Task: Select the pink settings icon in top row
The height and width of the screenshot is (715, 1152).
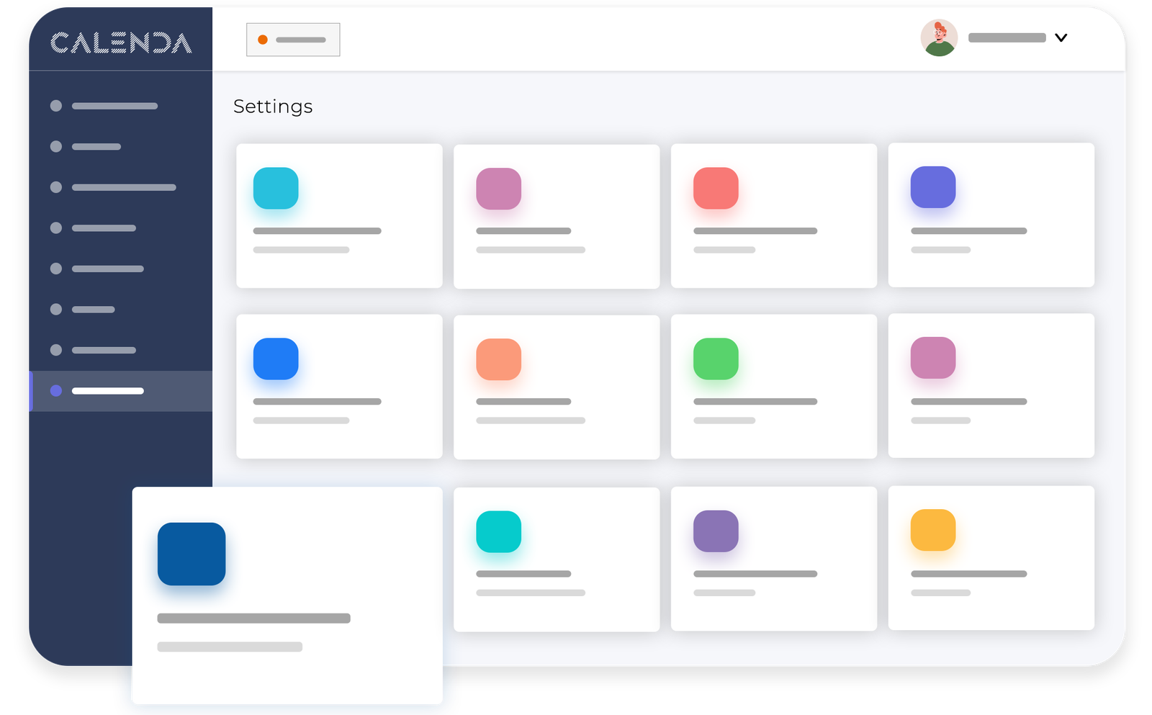Action: point(499,189)
